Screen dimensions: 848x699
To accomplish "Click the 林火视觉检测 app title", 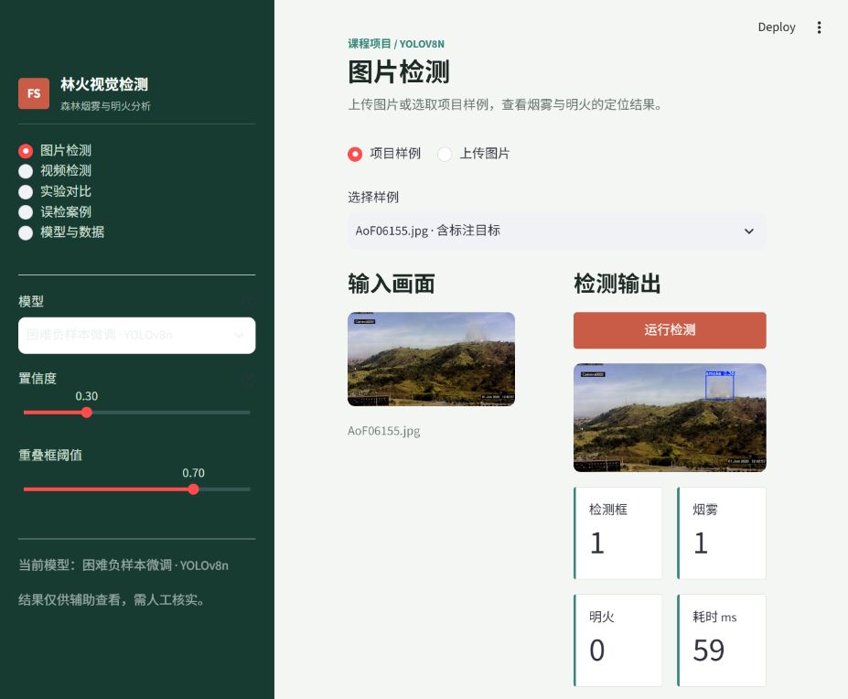I will click(104, 84).
